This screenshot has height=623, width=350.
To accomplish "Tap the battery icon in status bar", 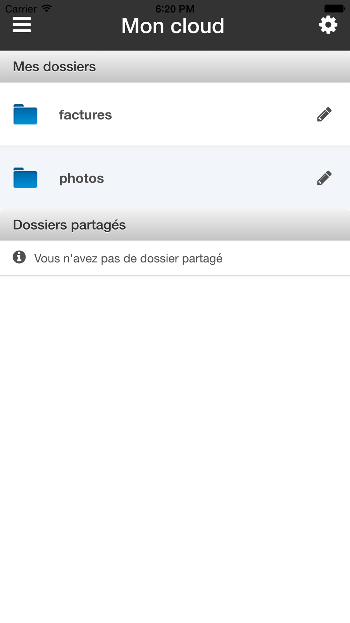I will coord(334,8).
